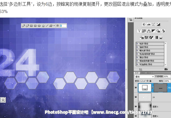Viewport: 171px width, 118px height.
Task: Add Color Balance adjustment
Action: click(149, 31)
